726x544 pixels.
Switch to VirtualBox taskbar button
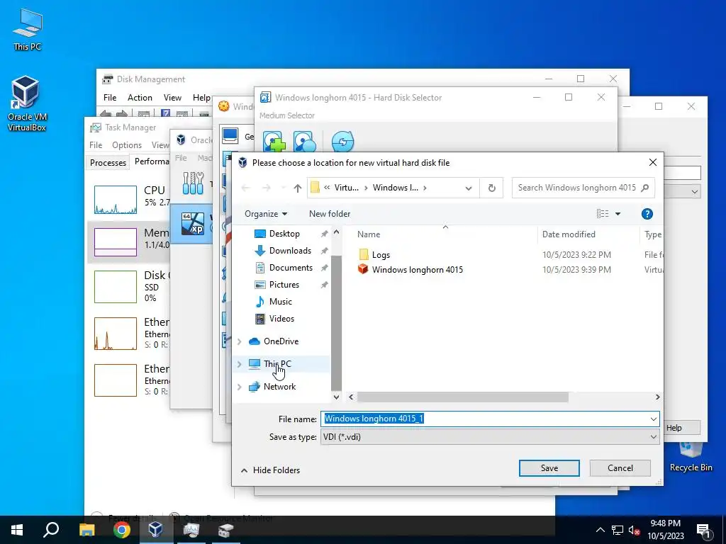coord(156,530)
